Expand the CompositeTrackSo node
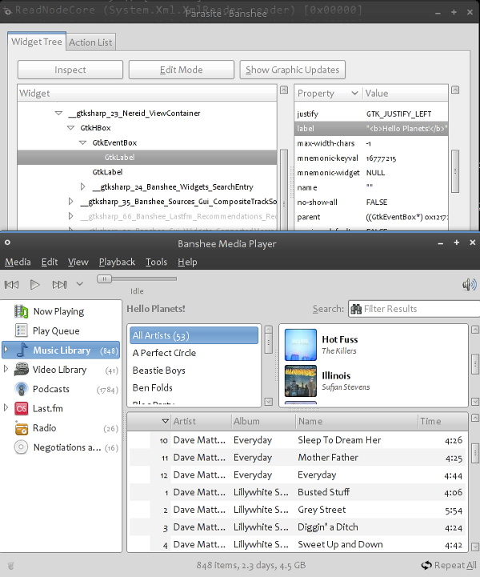480x577 pixels. tap(70, 202)
